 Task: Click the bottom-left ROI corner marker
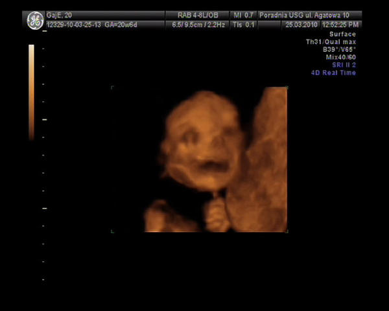tap(113, 231)
